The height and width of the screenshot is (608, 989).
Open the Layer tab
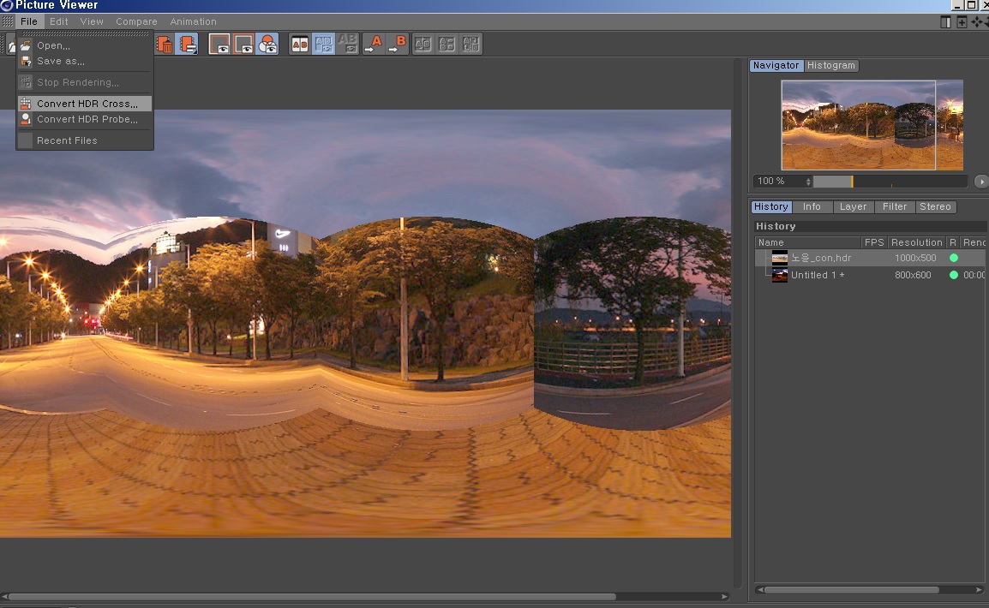click(x=853, y=207)
